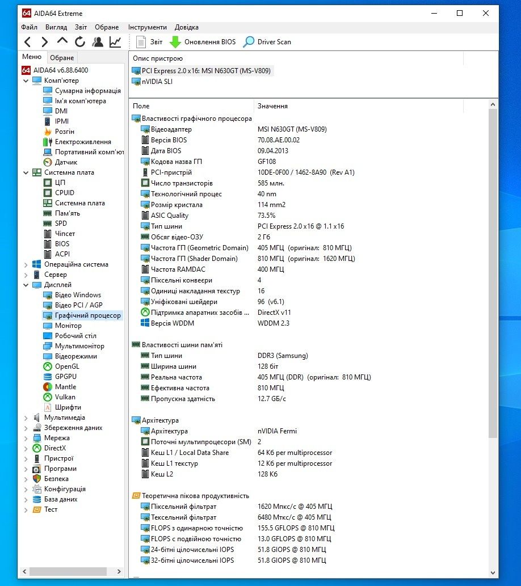
Task: Open the OpenGL Xbox-style icon item
Action: click(x=61, y=366)
